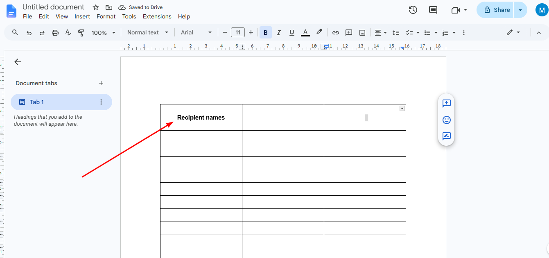Run spelling and grammar check
The image size is (549, 258).
68,33
